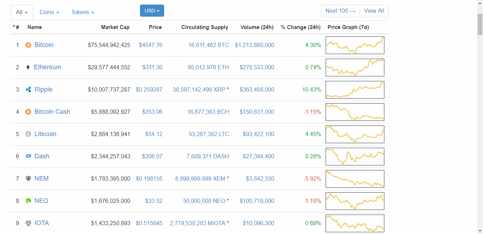
Task: Click supply 16,611,462 BTC
Action: pyautogui.click(x=209, y=45)
